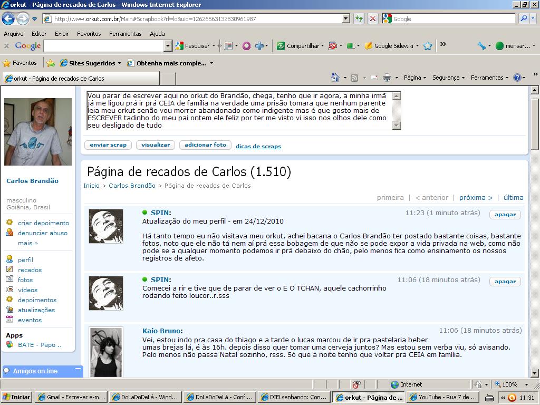Open perfil in sidebar
Viewport: 540px width, 405px height.
tap(25, 259)
